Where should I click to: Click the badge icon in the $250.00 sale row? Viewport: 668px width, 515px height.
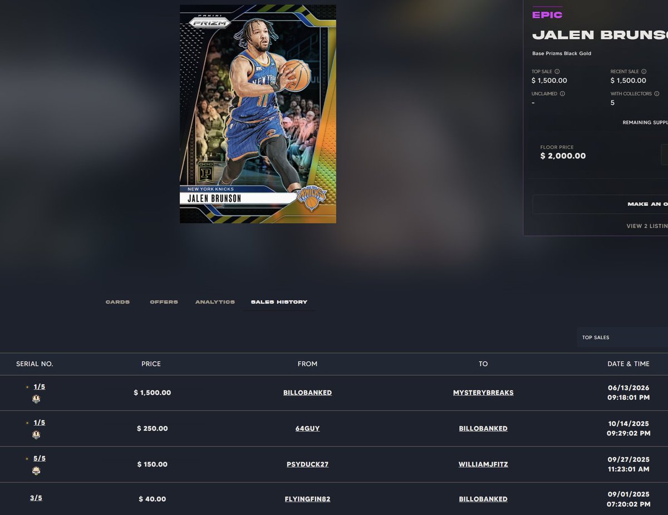coord(36,435)
